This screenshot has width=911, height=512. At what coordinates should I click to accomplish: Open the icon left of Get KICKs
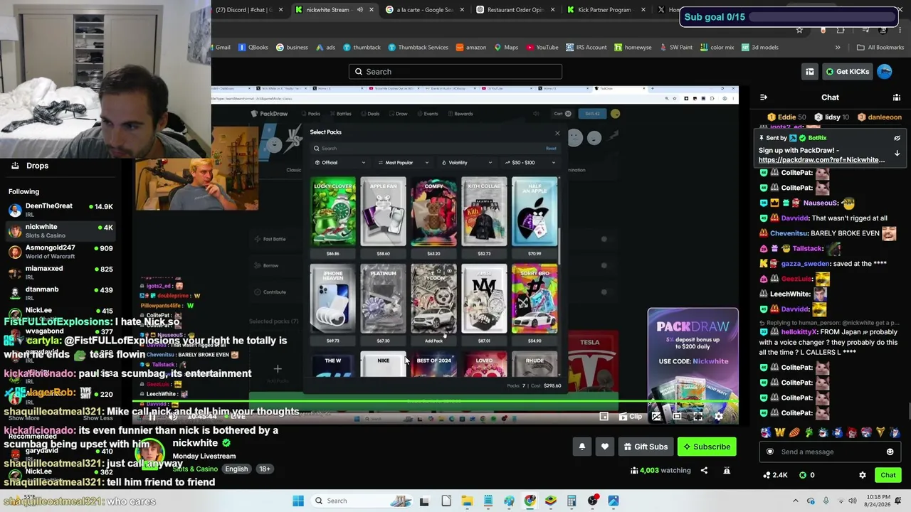click(810, 71)
